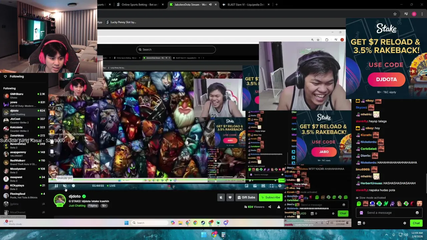Mute the JaboleroDota tab audio icon

tap(210, 5)
